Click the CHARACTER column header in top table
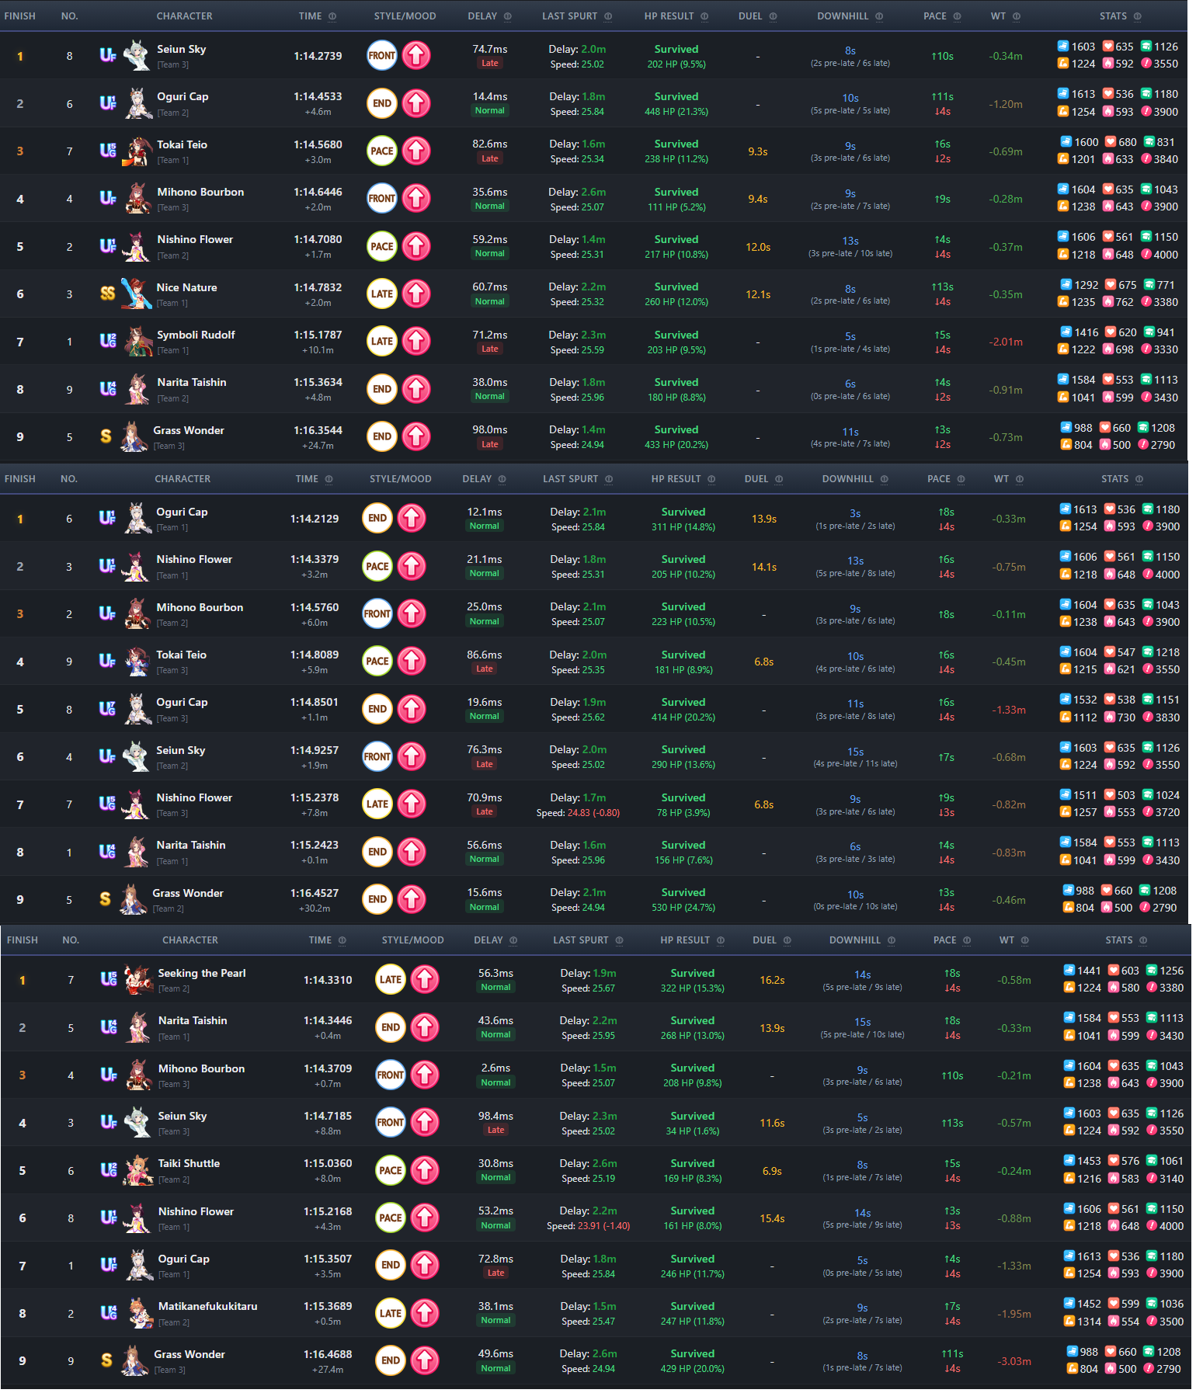 (184, 16)
